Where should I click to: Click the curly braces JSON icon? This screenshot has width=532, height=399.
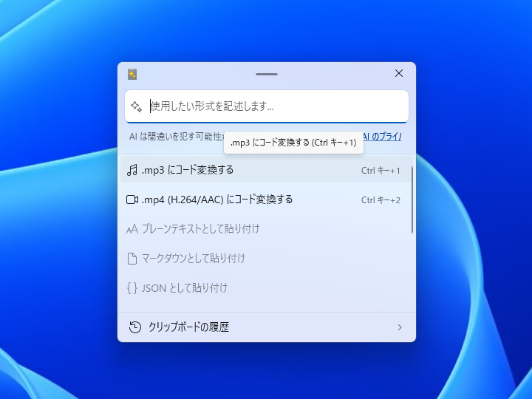pos(132,288)
